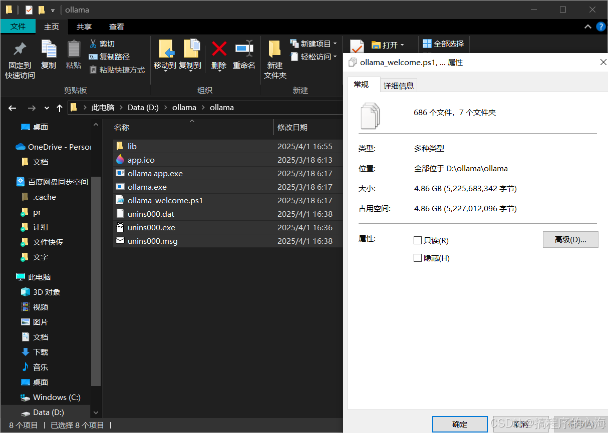
Task: Click quick access toolbar properties icon
Action: (28, 10)
